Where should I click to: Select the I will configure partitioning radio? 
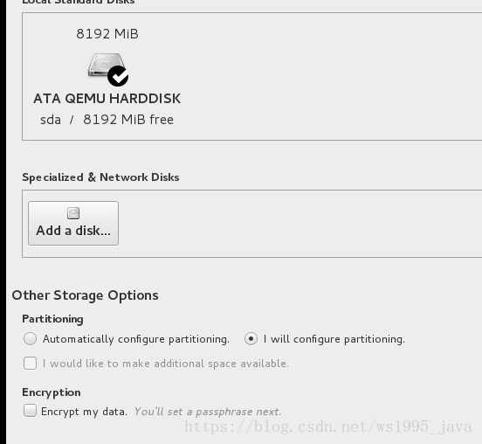251,339
